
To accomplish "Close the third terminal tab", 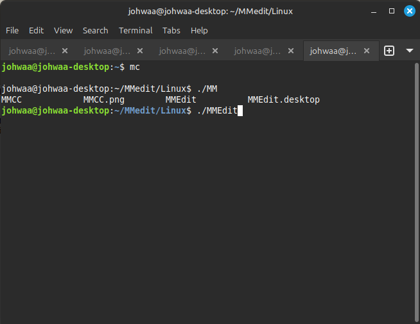I will pos(214,51).
